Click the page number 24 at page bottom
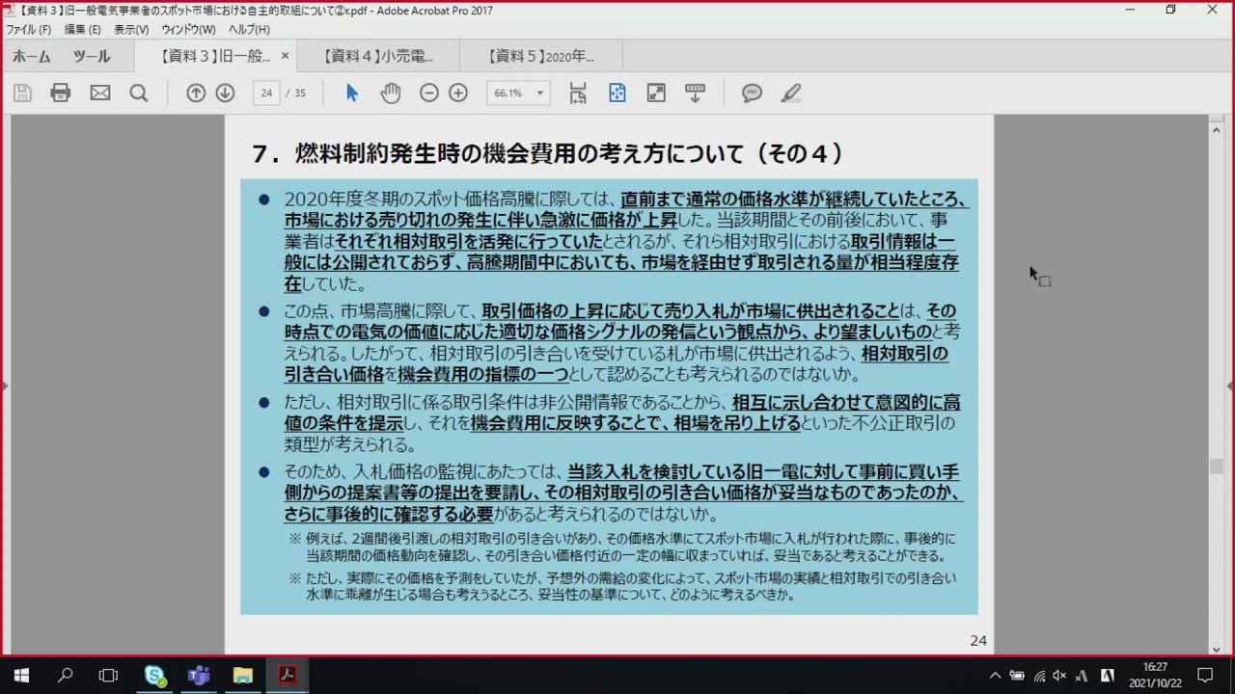This screenshot has width=1235, height=694. click(x=977, y=640)
